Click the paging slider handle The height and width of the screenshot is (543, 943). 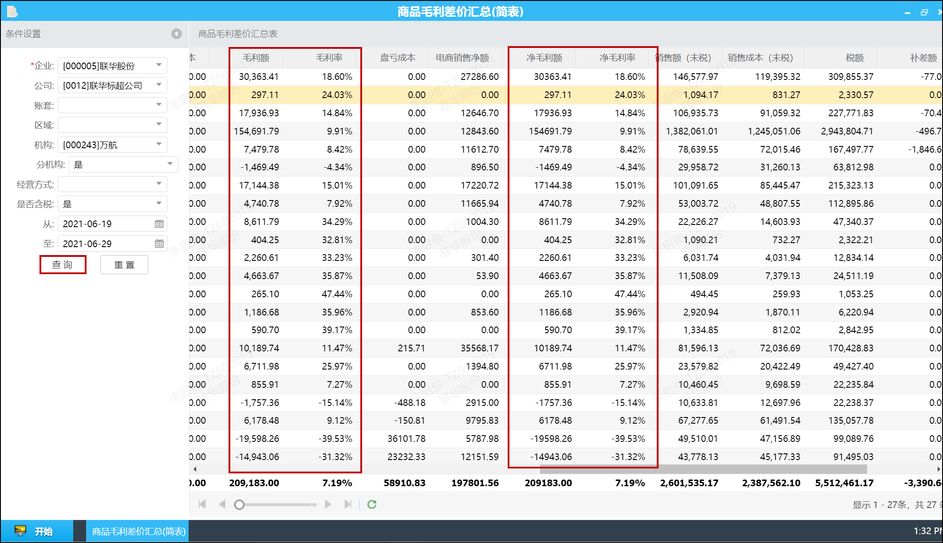click(239, 504)
